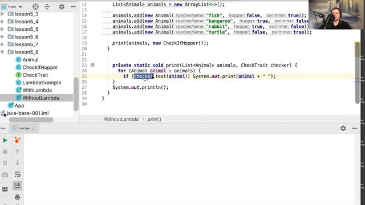Click the restore layout icon in Run panel
Viewport: 365px width, 205px height.
pyautogui.click(x=5, y=189)
